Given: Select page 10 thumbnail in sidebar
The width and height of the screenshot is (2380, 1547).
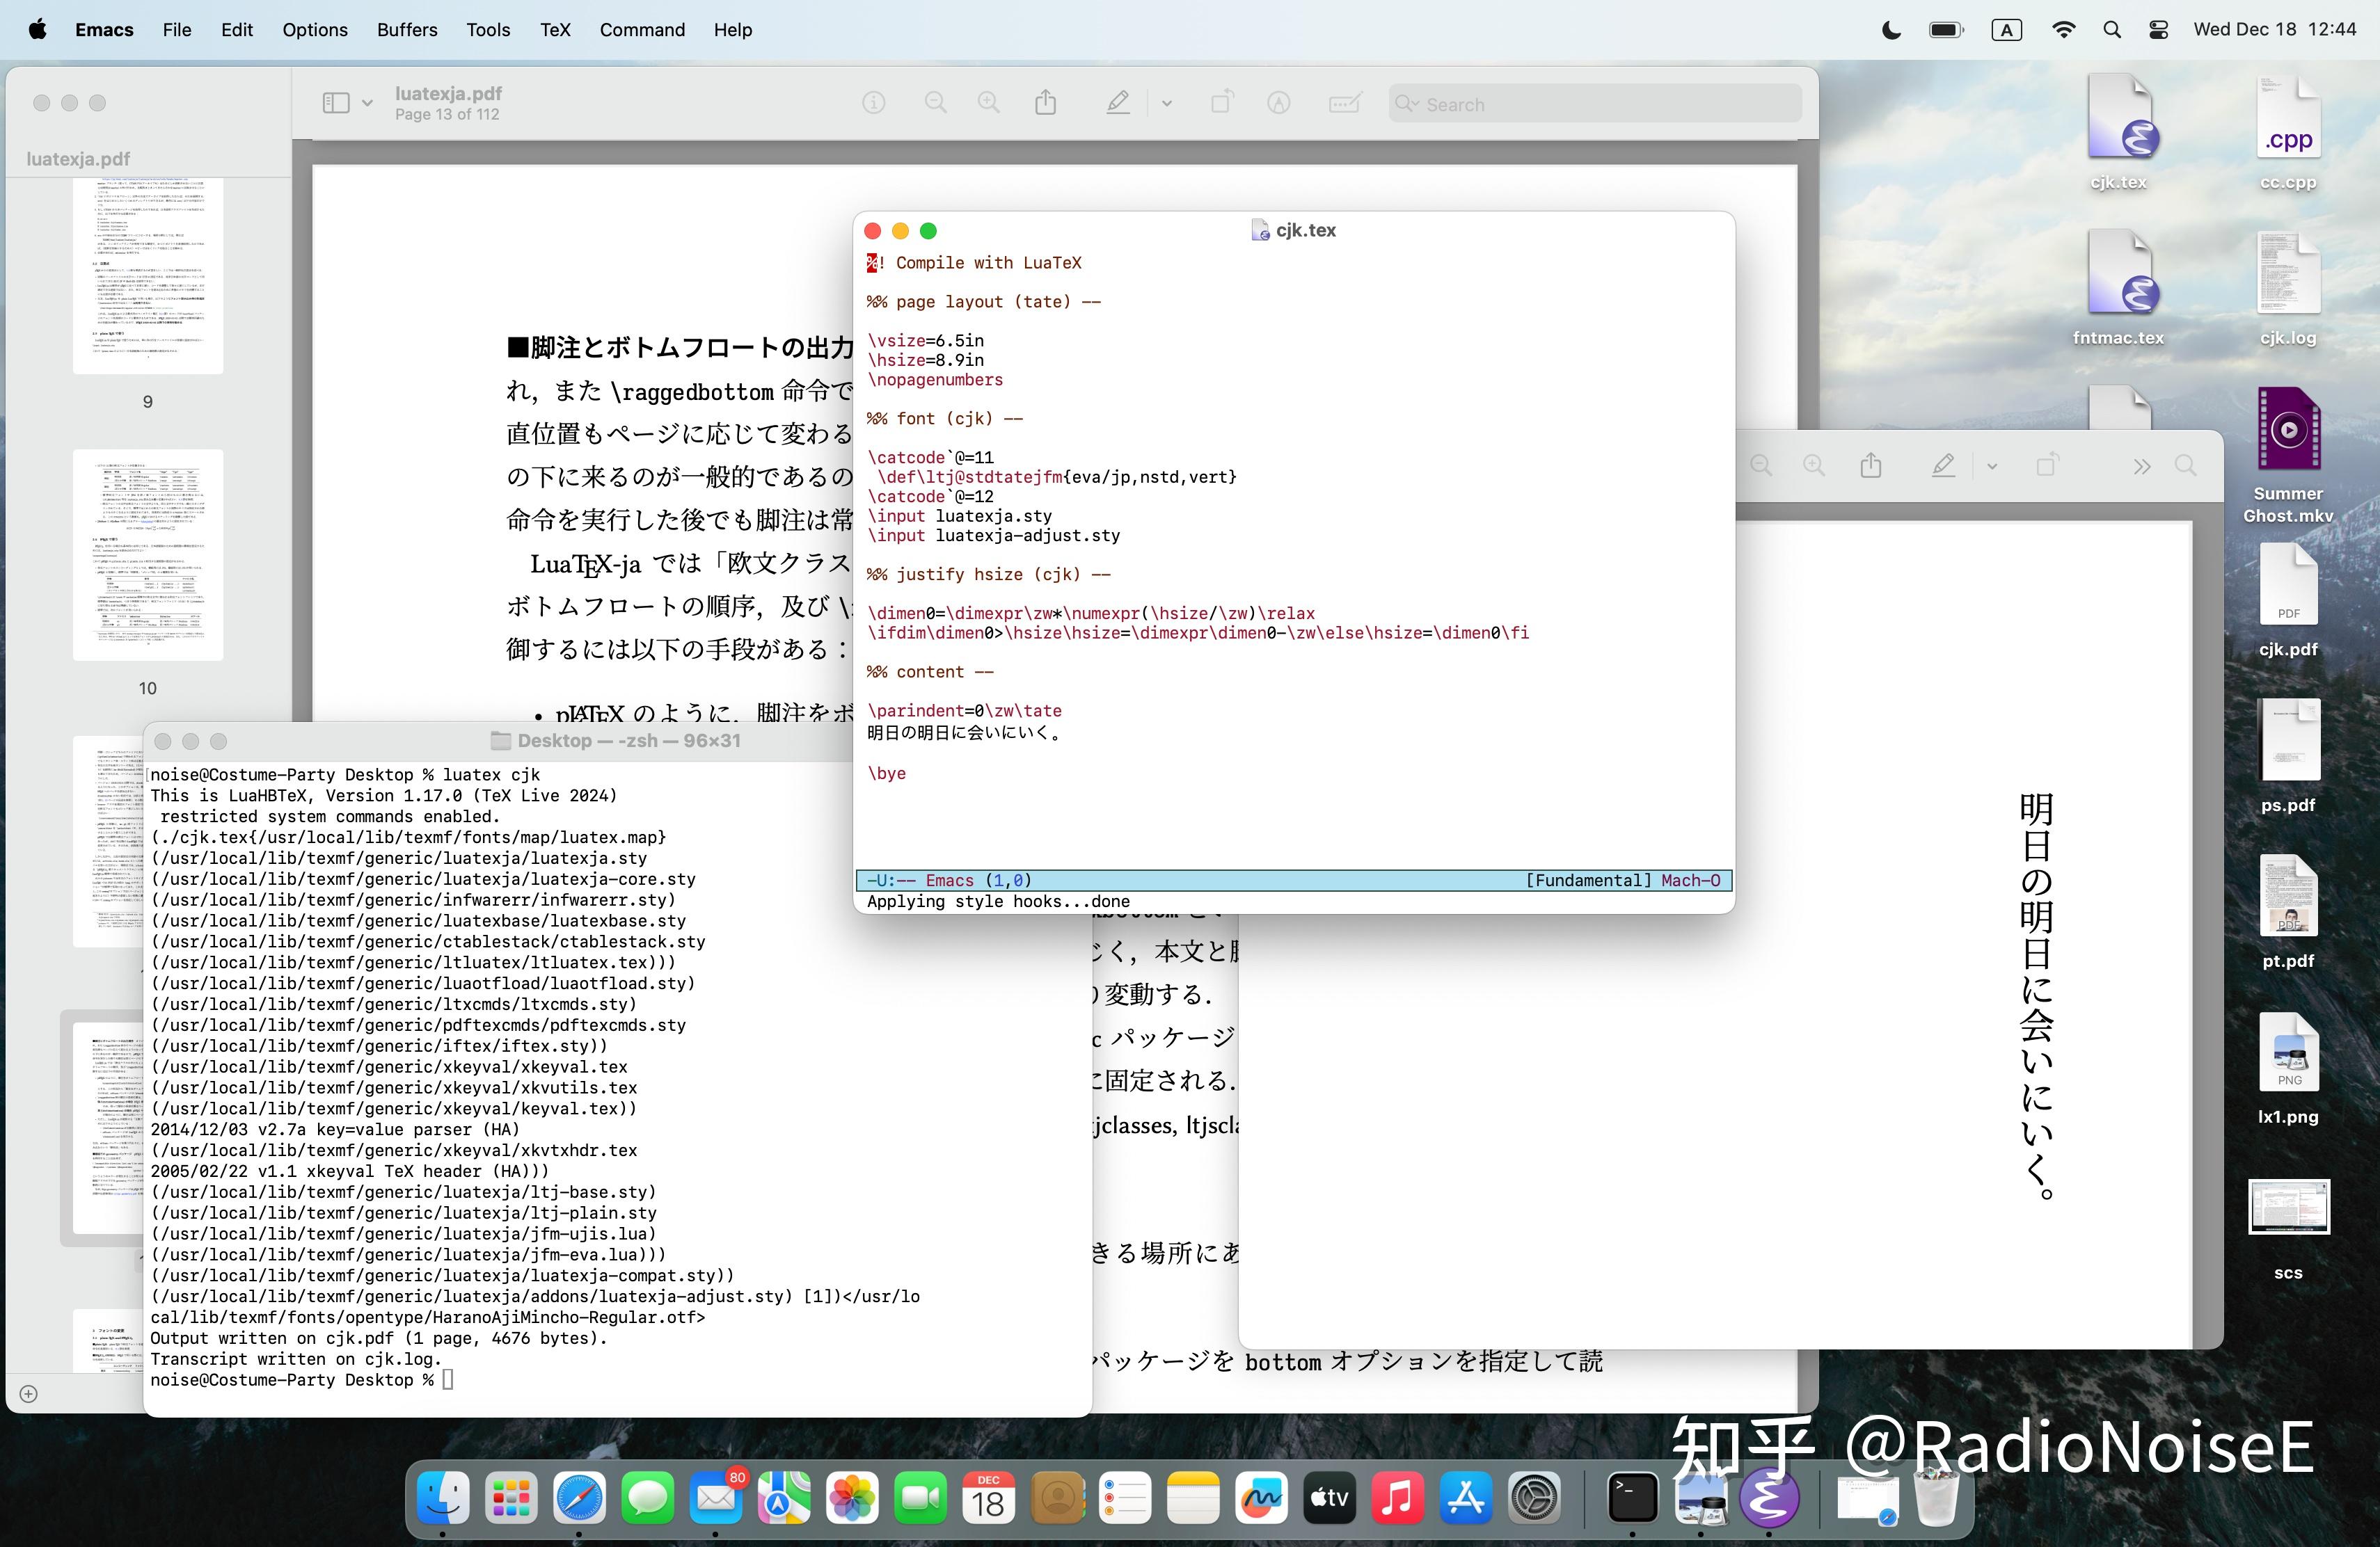Looking at the screenshot, I should [148, 554].
